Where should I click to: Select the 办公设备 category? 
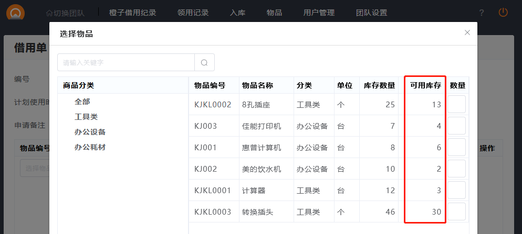click(x=90, y=132)
